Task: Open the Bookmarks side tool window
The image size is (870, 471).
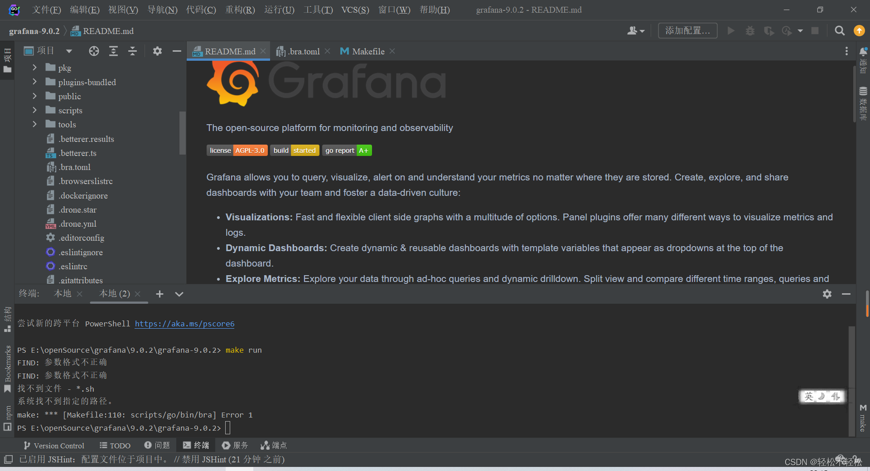Action: click(7, 369)
